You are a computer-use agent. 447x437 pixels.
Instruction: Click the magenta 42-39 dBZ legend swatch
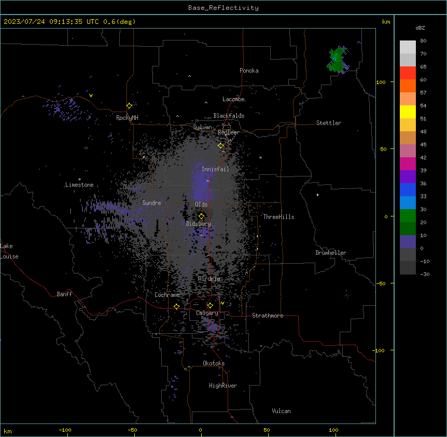point(408,163)
